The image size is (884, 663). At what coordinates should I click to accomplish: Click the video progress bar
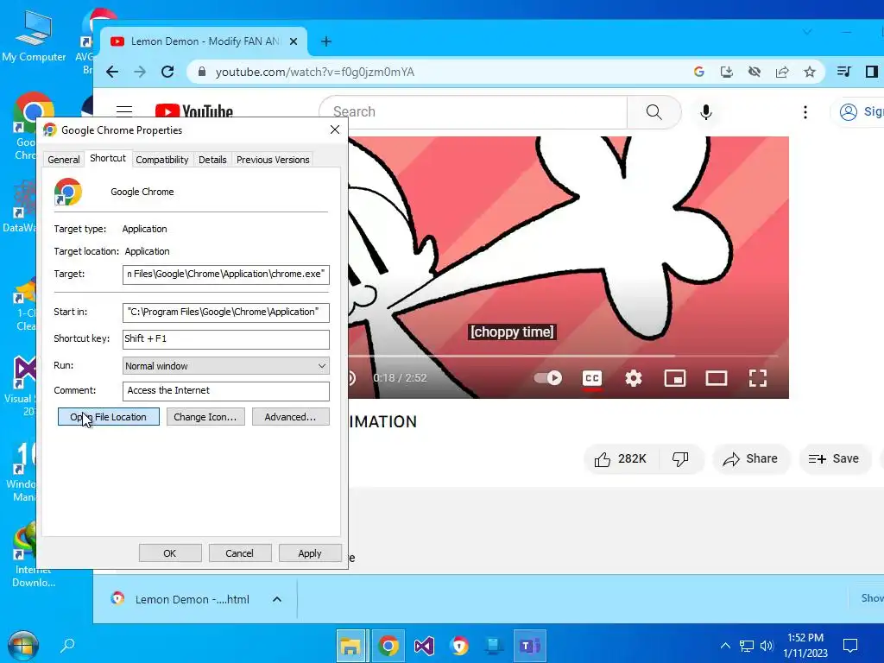pyautogui.click(x=564, y=356)
